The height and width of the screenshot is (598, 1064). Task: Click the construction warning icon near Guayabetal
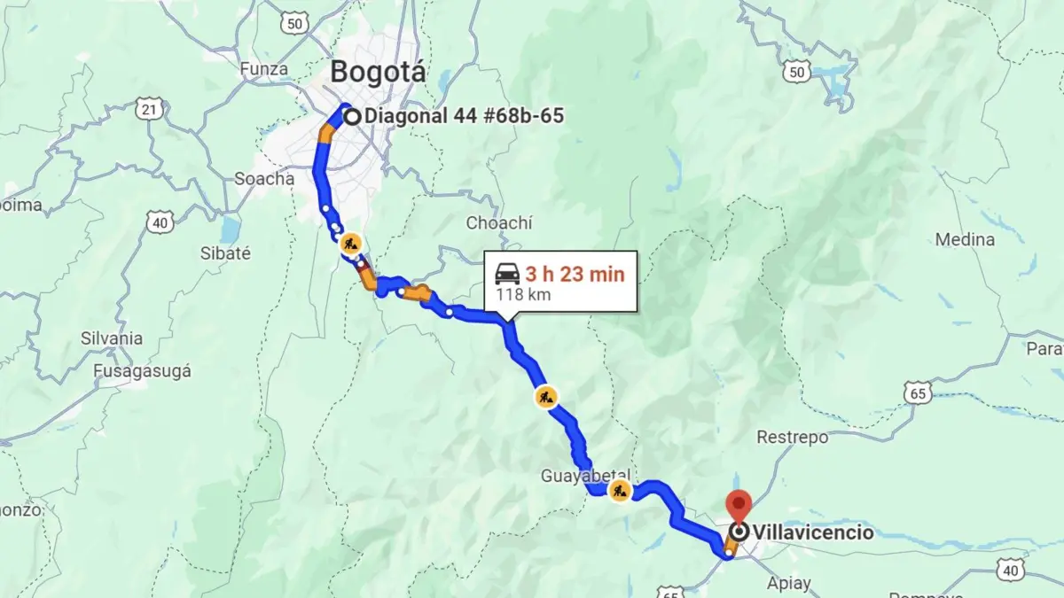point(620,491)
